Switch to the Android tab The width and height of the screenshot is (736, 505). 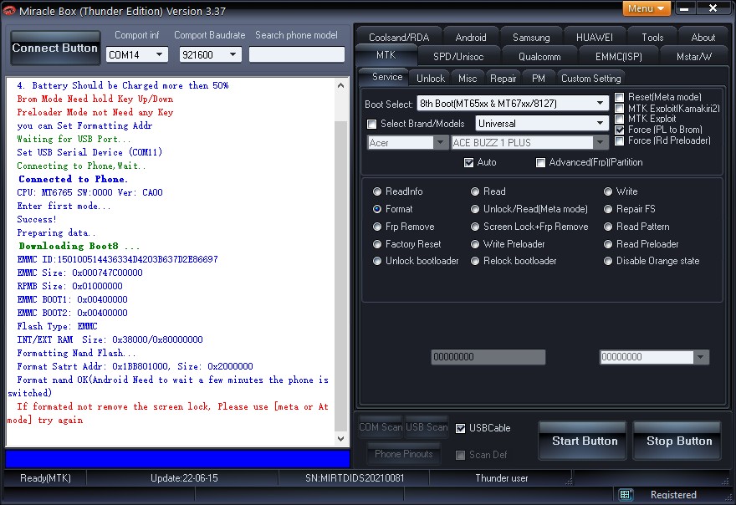tap(470, 37)
